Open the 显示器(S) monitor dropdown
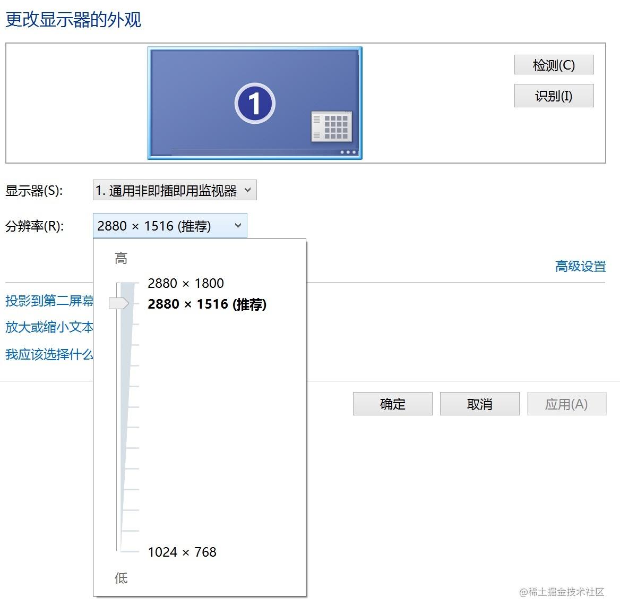Viewport: 620px width, 613px height. pos(175,190)
